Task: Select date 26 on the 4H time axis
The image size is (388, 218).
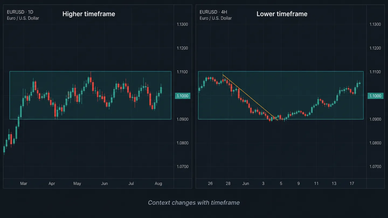Action: 210,184
